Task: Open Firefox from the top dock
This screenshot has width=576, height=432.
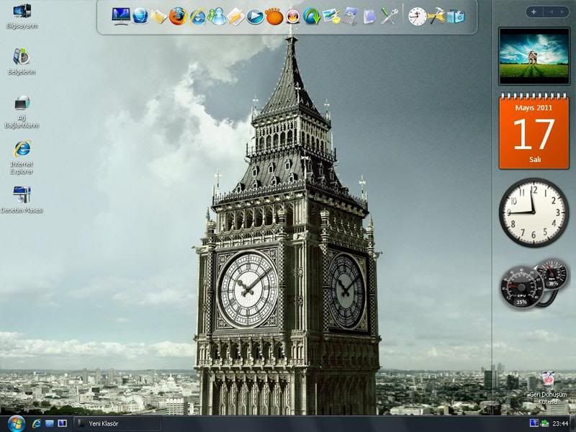Action: (178, 16)
